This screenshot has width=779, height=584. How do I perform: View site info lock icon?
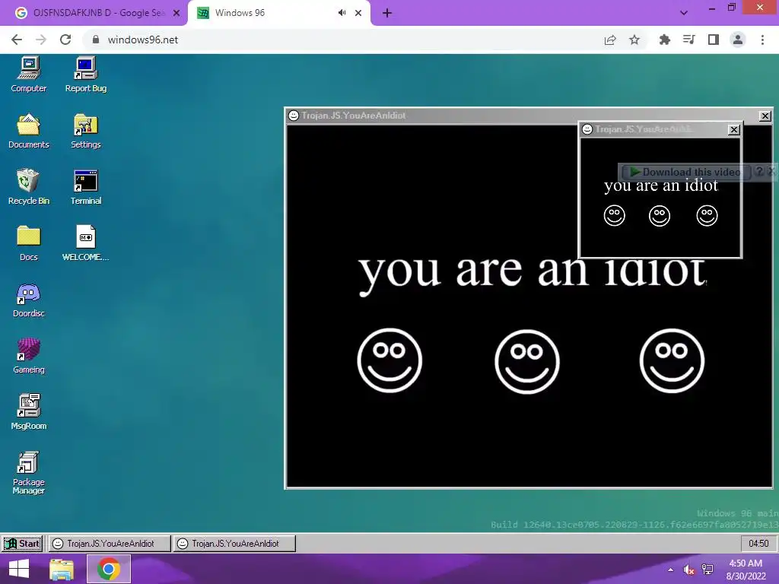(96, 40)
